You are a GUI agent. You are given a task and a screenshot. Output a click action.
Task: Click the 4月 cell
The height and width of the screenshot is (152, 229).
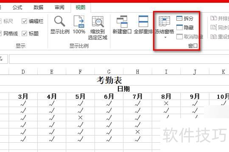click(x=52, y=96)
